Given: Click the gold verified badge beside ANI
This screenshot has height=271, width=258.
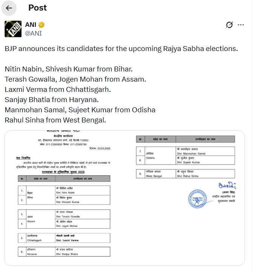Looking at the screenshot, I should click(41, 25).
